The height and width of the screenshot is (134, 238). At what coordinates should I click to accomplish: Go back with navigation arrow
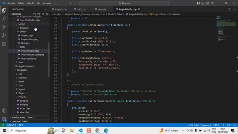point(71,3)
